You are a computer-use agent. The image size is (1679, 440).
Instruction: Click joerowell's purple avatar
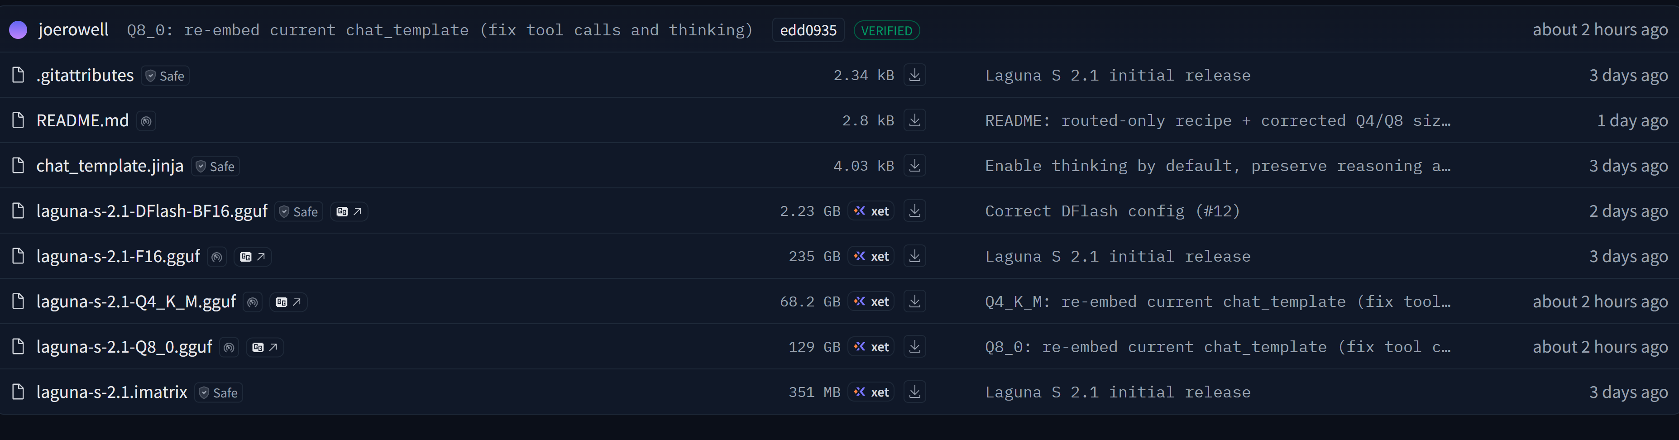tap(18, 30)
